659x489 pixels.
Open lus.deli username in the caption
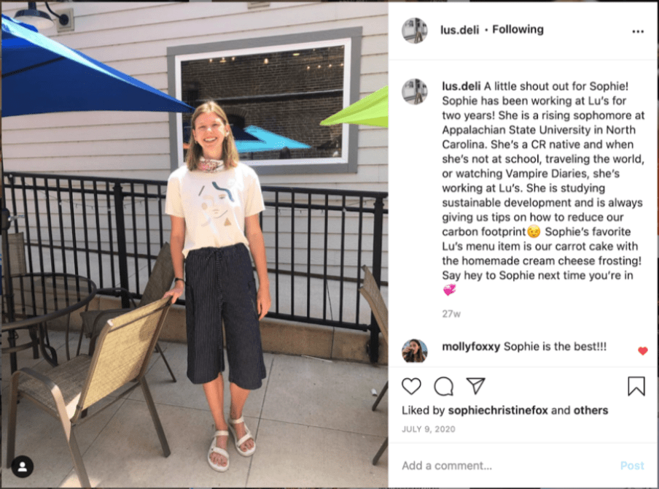click(461, 86)
